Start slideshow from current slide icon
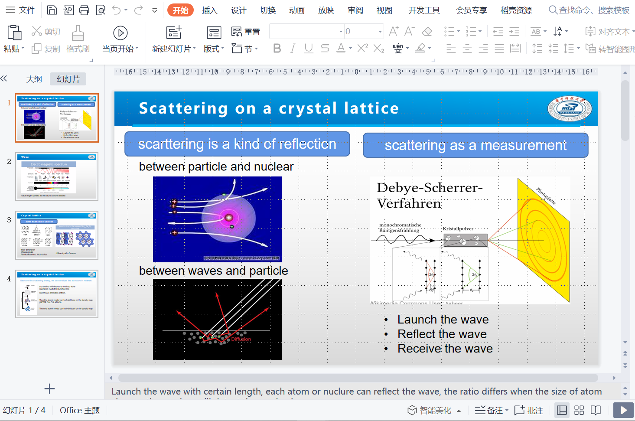The width and height of the screenshot is (635, 421). (120, 33)
